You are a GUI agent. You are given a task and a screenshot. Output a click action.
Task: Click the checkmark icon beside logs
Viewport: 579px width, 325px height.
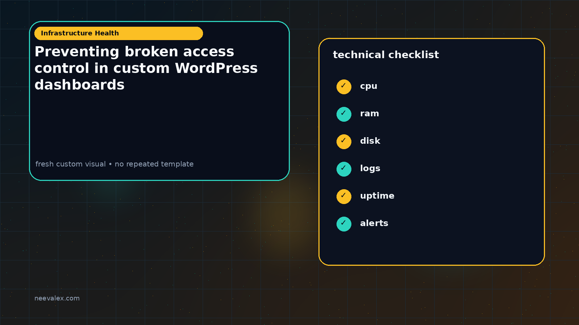344,169
